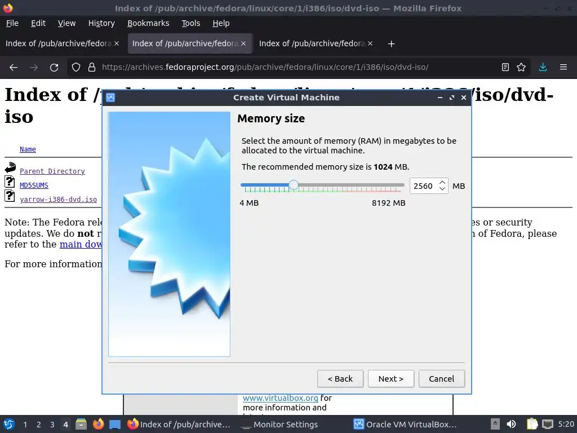Click the removable media tray icon

point(495,424)
